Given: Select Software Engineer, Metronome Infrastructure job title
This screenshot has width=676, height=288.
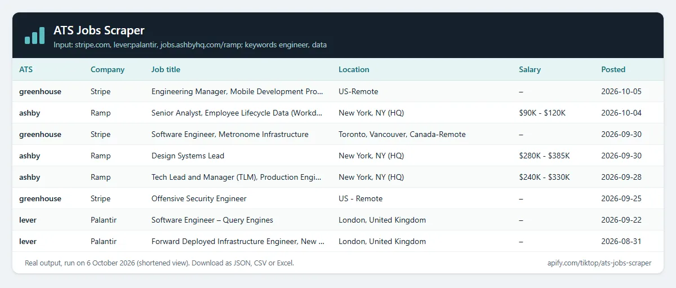Looking at the screenshot, I should point(230,134).
